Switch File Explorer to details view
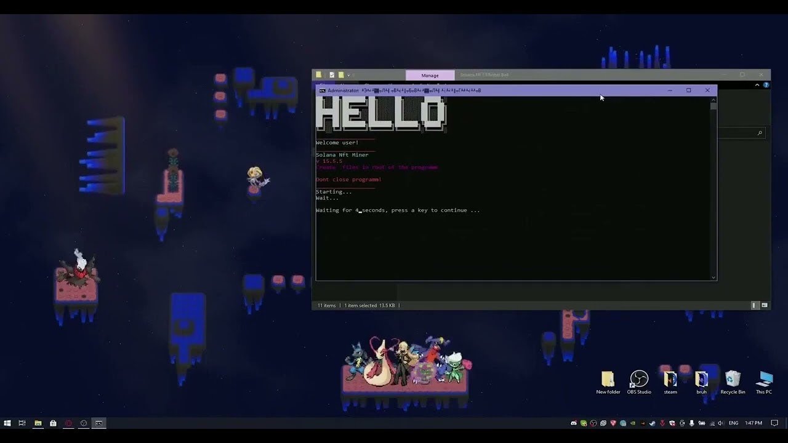Screen dimensions: 788x443 pyautogui.click(x=755, y=305)
